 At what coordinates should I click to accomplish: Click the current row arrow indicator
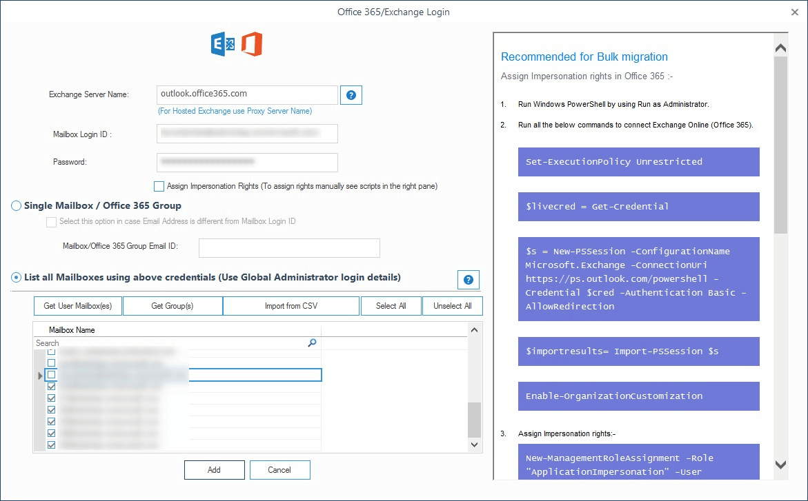tap(40, 376)
